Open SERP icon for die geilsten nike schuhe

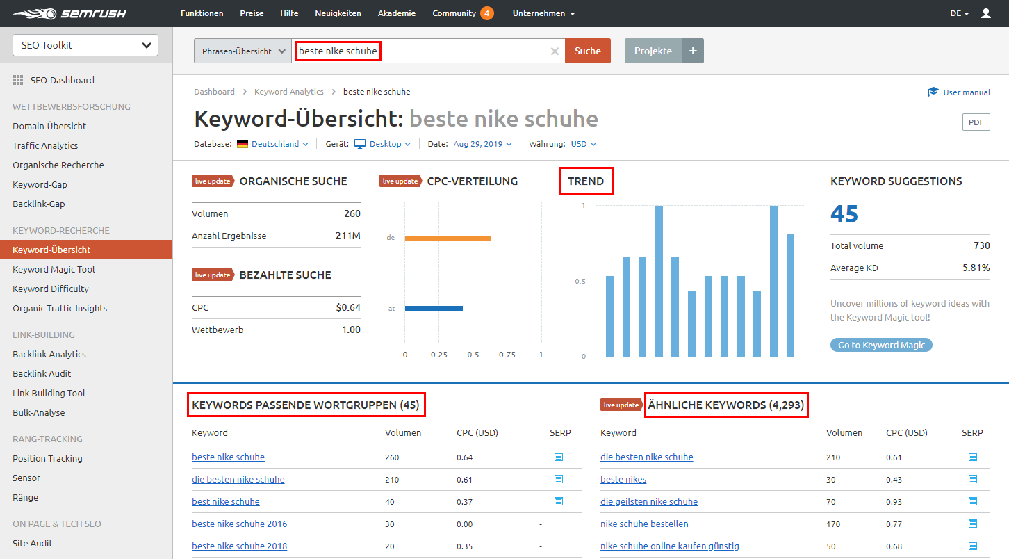coord(973,501)
